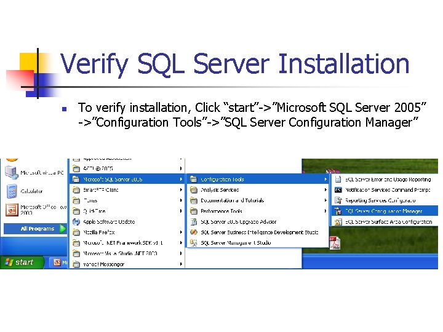The height and width of the screenshot is (332, 443).
Task: Open the Mozilla Firefox folder
Action: [x=127, y=232]
